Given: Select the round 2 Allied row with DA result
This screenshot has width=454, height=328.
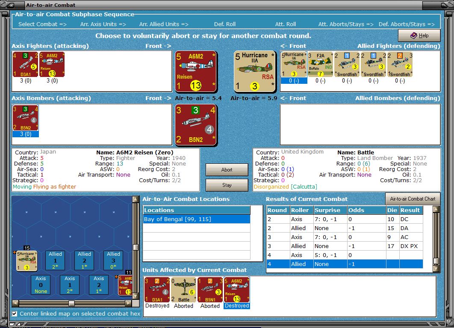Looking at the screenshot, I should [345, 228].
